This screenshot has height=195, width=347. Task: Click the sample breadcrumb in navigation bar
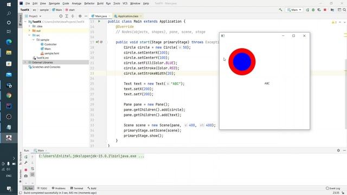pos(44,10)
